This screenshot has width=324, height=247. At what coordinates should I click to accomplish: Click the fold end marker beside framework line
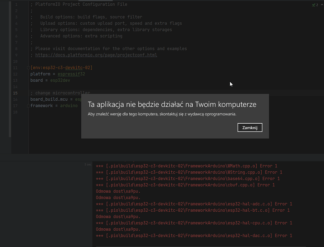click(29, 106)
